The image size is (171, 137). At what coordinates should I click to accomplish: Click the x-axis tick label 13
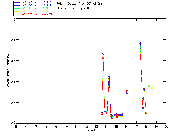(96, 127)
